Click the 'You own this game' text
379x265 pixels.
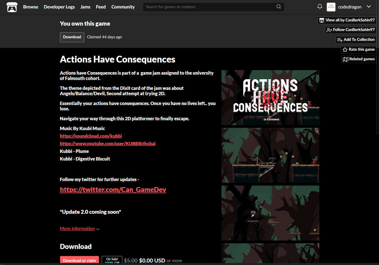click(85, 24)
